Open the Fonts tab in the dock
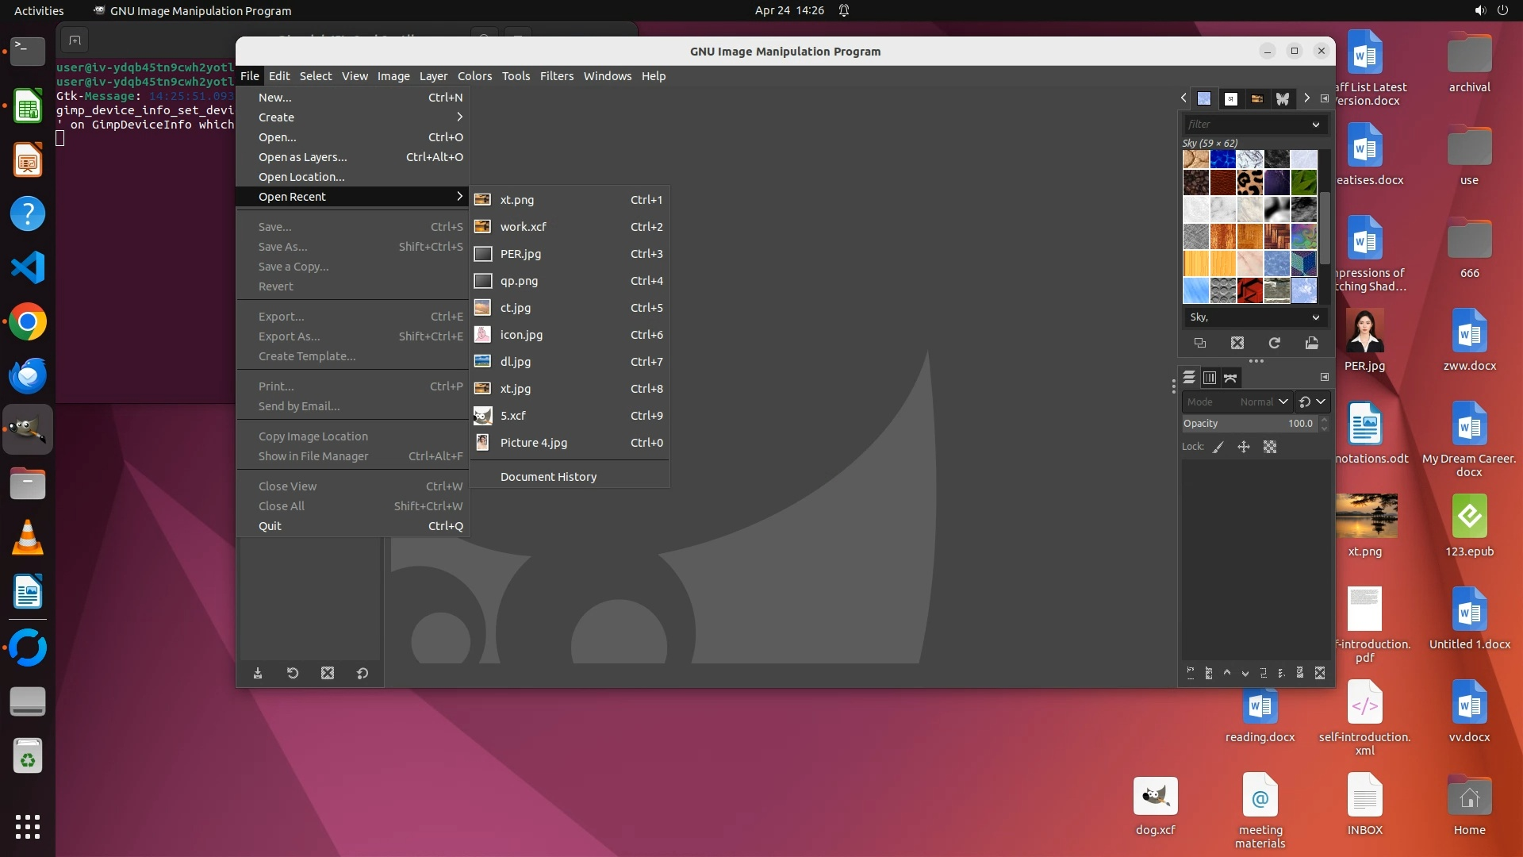This screenshot has width=1523, height=857. (x=1230, y=98)
